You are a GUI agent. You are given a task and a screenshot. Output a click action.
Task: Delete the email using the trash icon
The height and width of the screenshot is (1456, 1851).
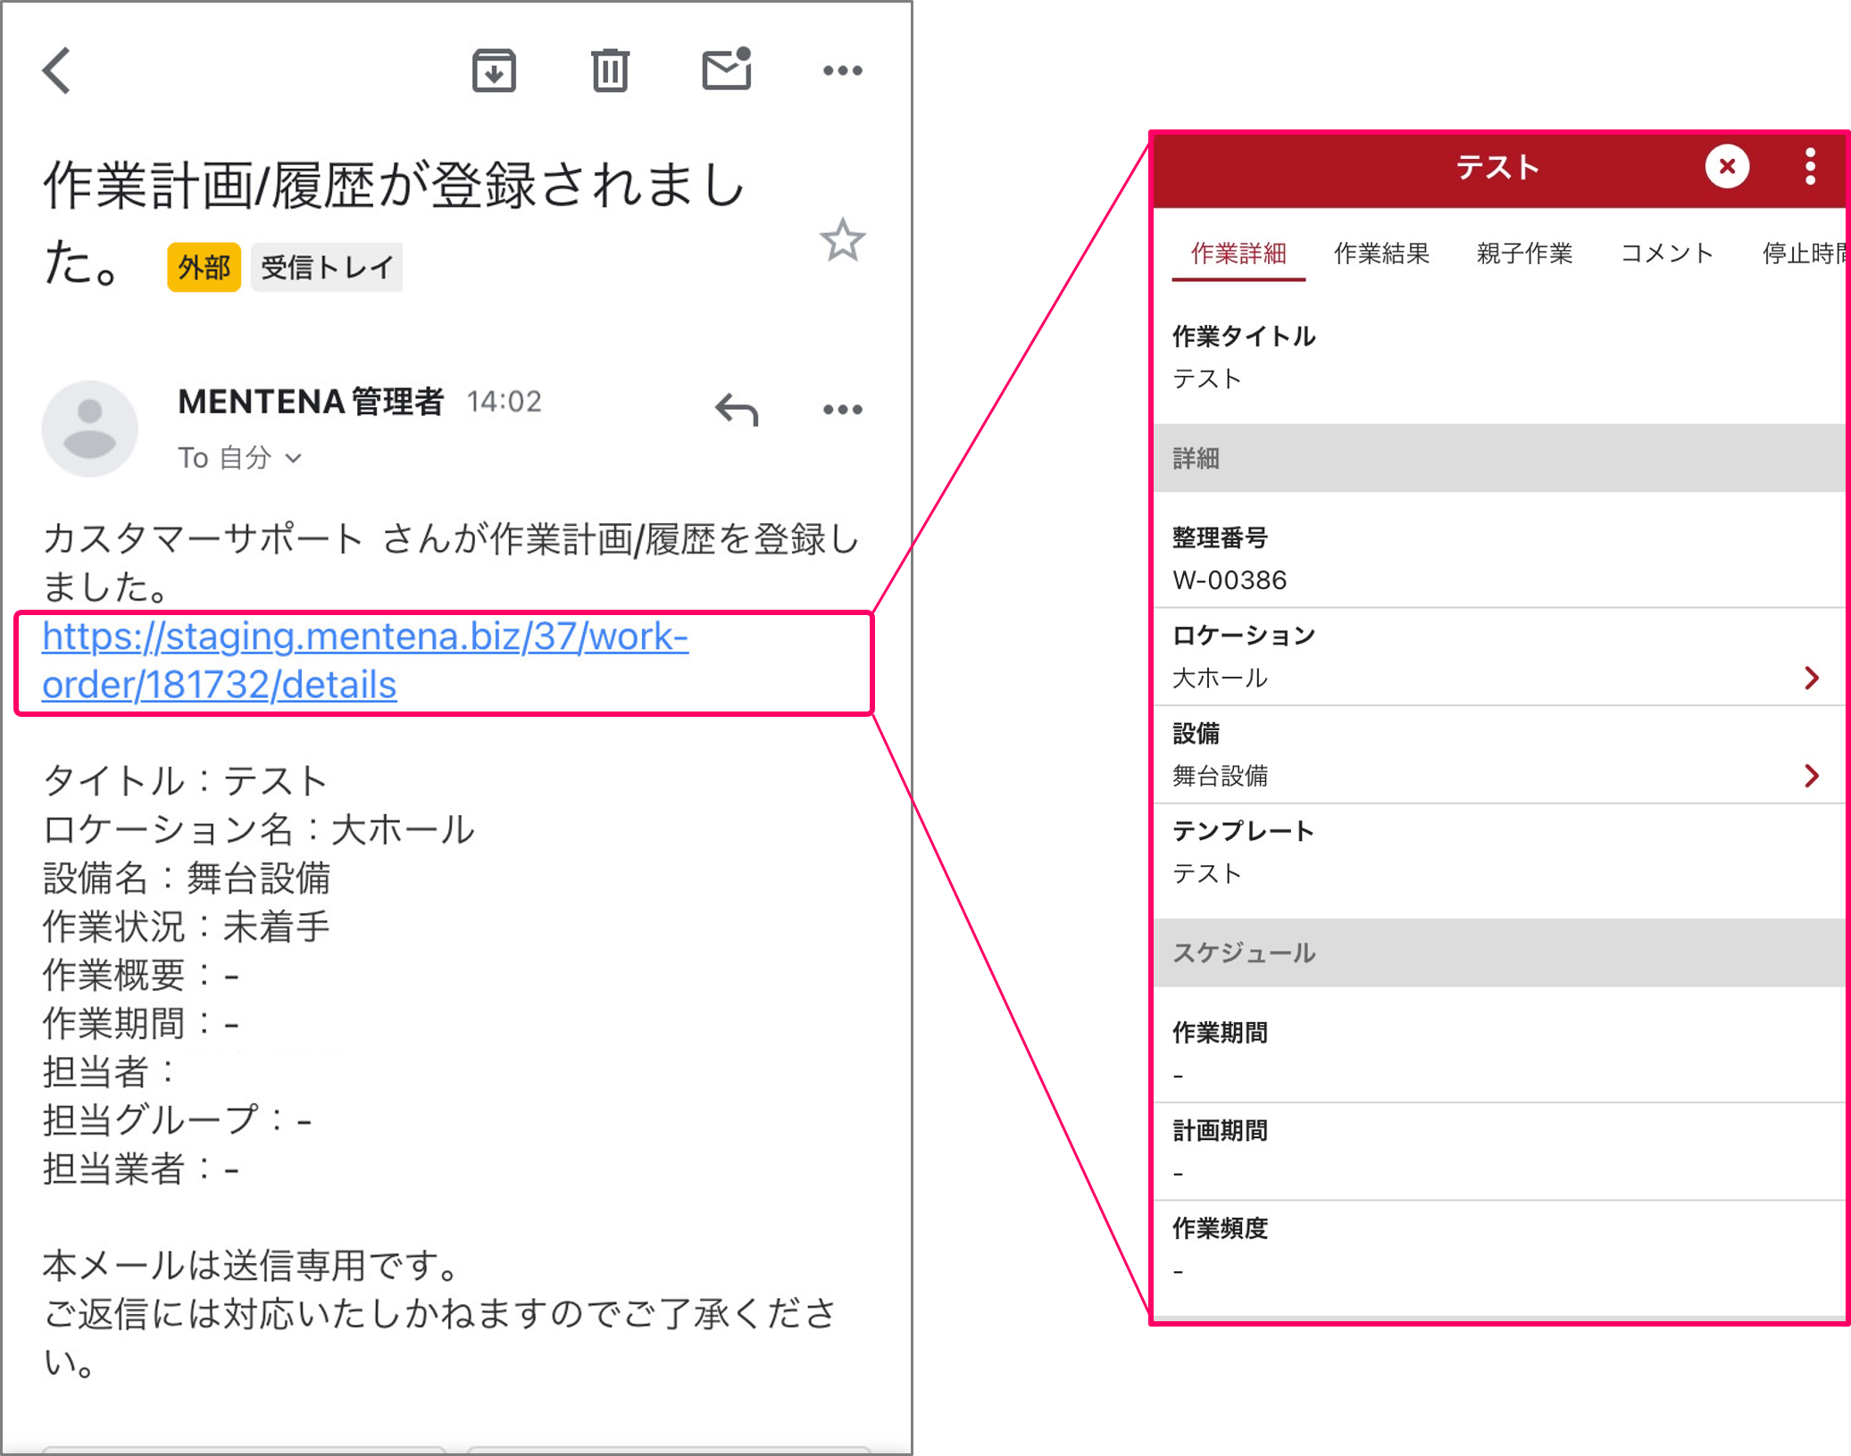tap(610, 71)
